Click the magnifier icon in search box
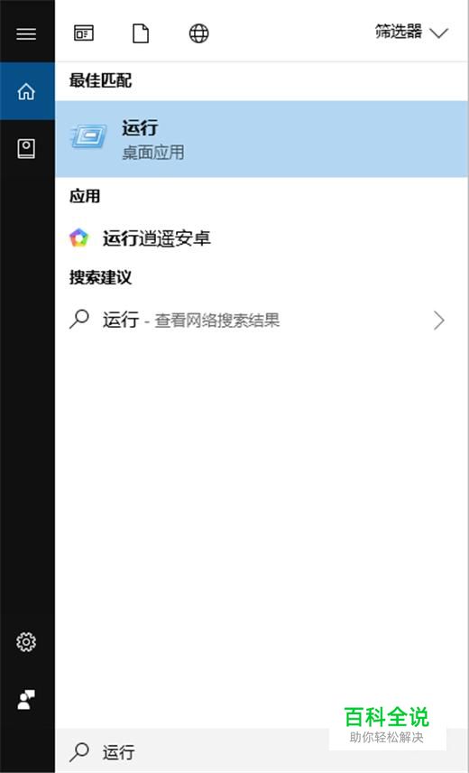 point(79,752)
